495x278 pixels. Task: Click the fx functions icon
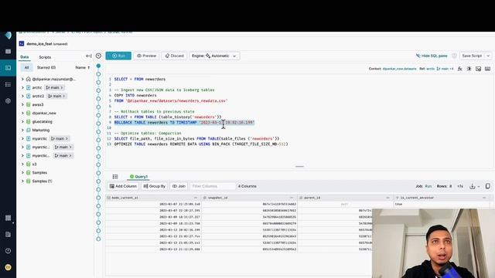(x=460, y=69)
